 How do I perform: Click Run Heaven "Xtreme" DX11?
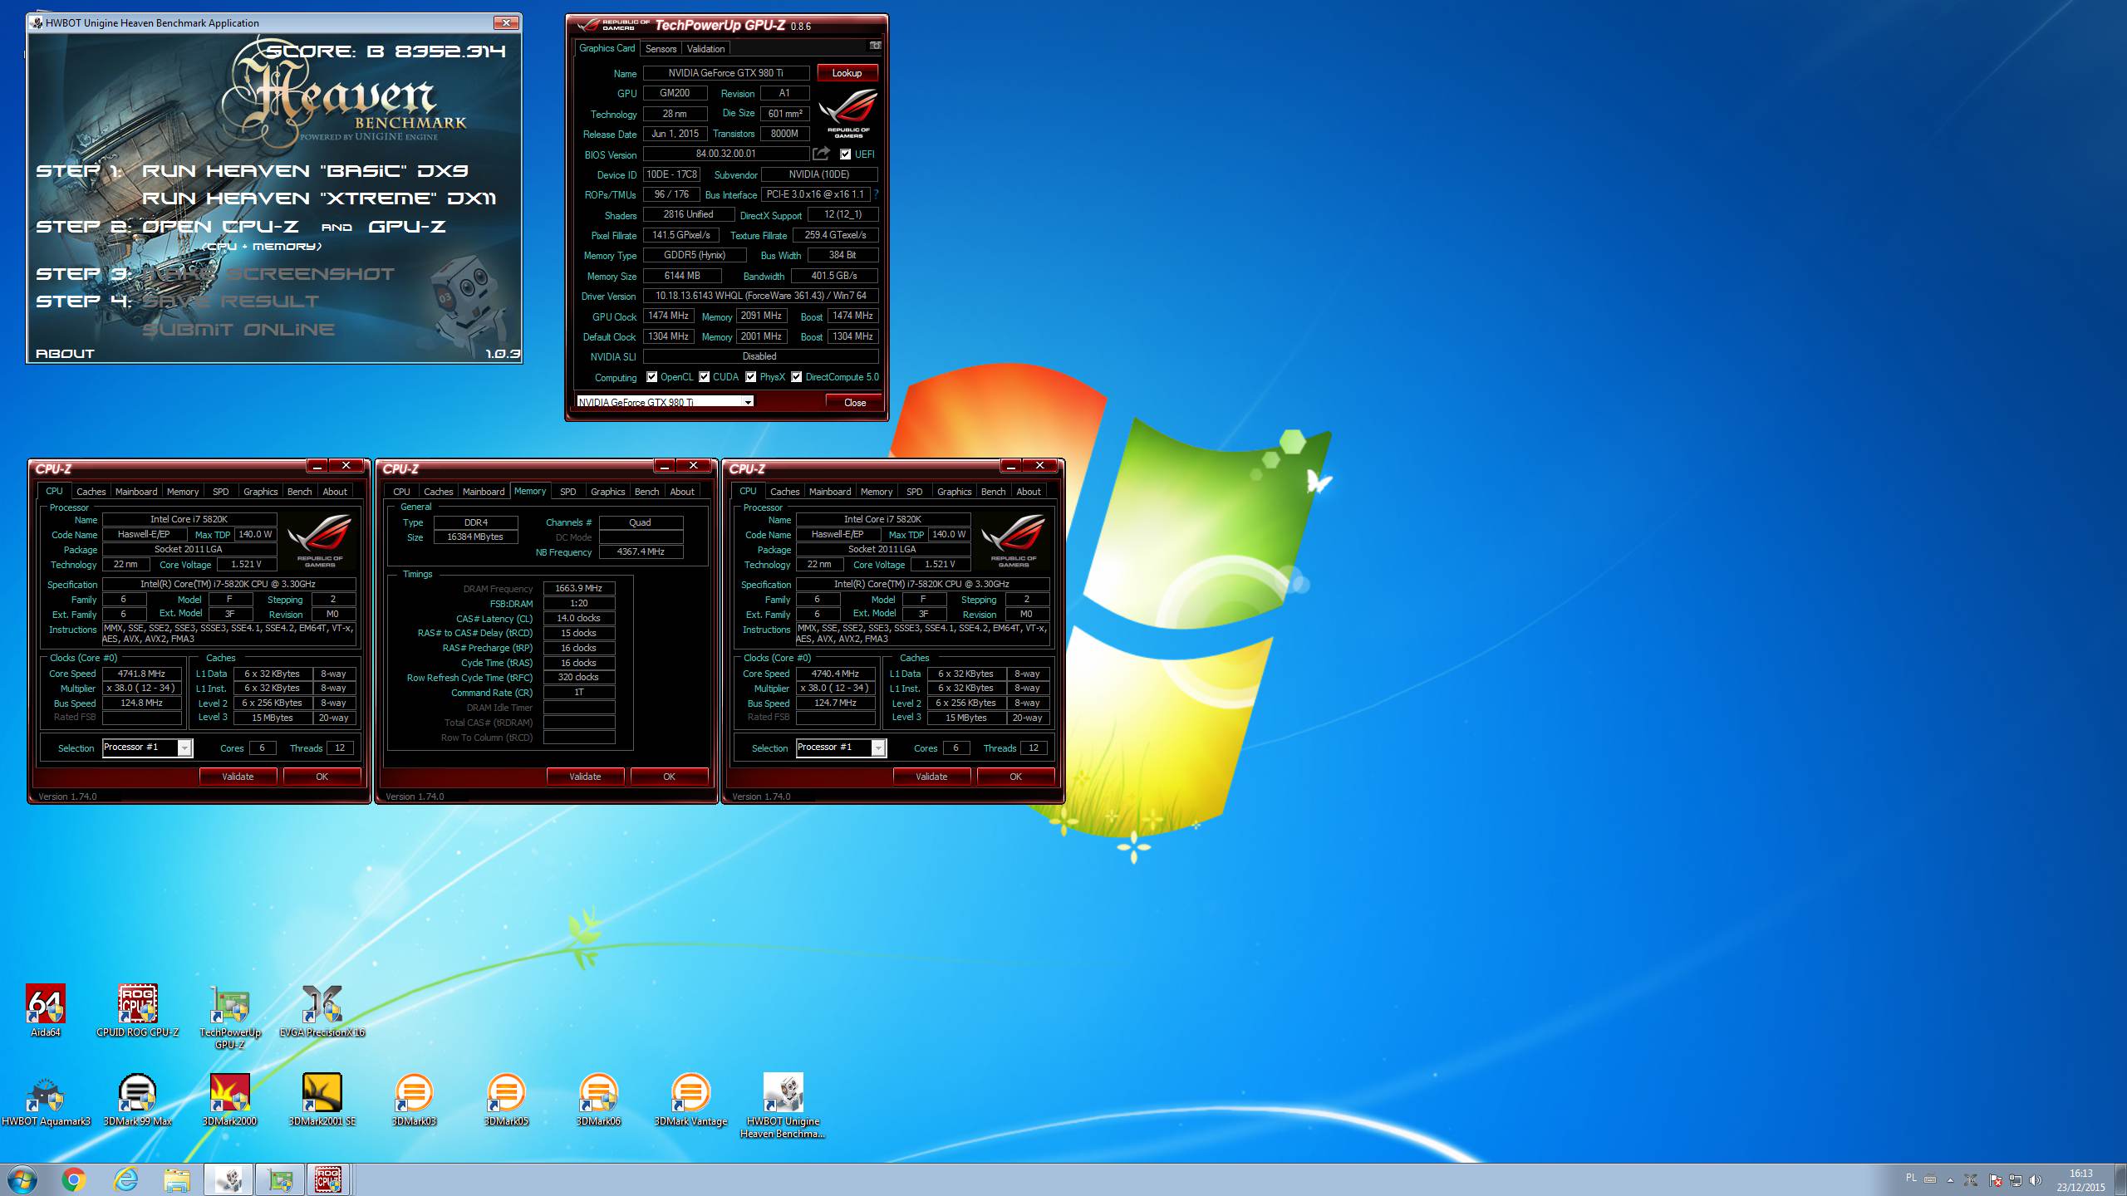[x=319, y=199]
